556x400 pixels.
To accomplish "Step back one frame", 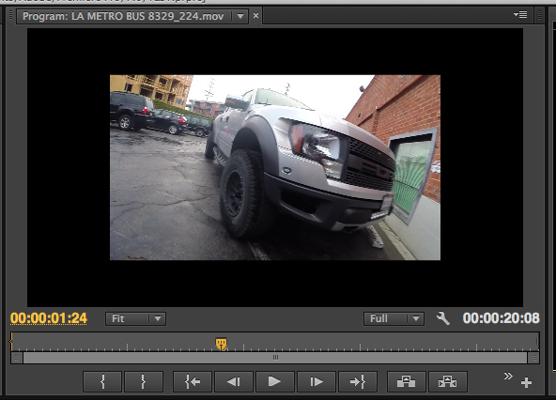I will coord(234,381).
